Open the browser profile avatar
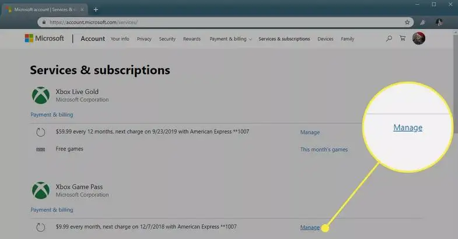The image size is (458, 239). [x=439, y=22]
